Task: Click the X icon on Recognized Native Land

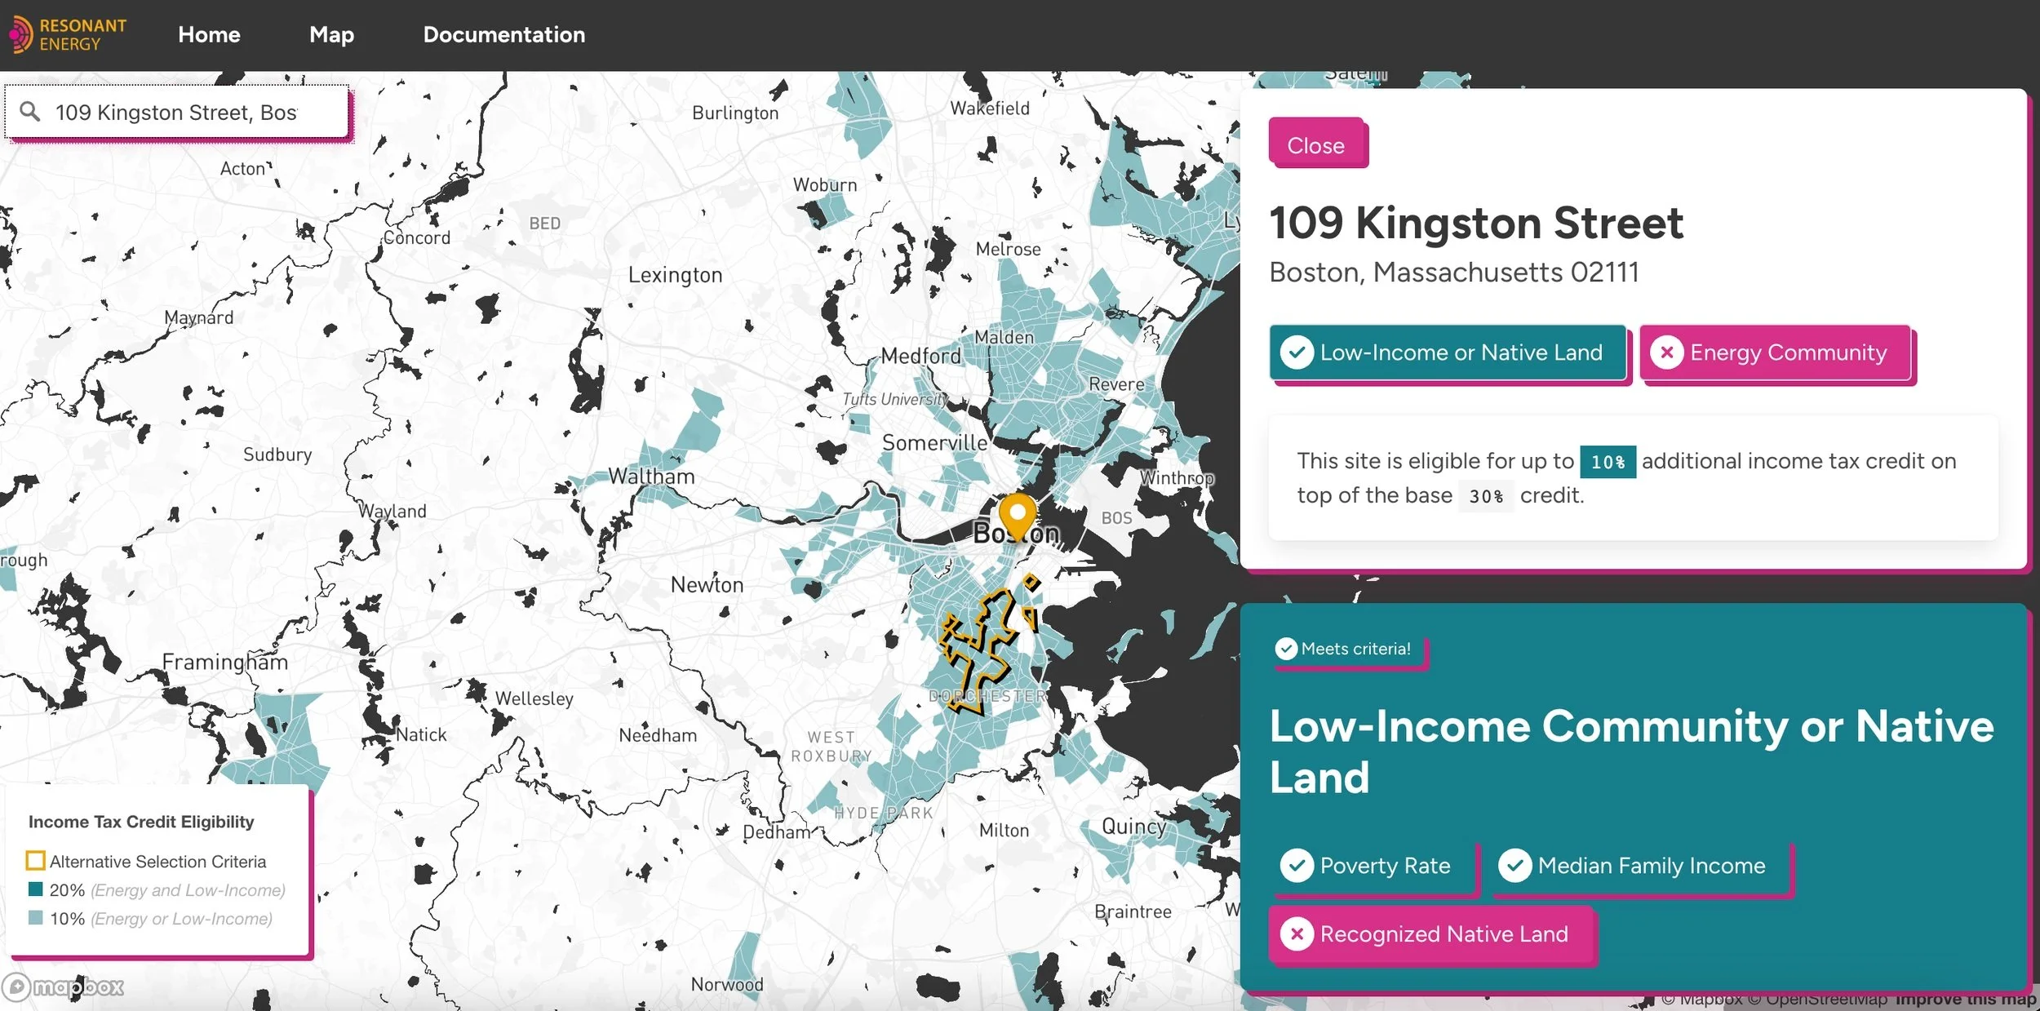Action: (1297, 933)
